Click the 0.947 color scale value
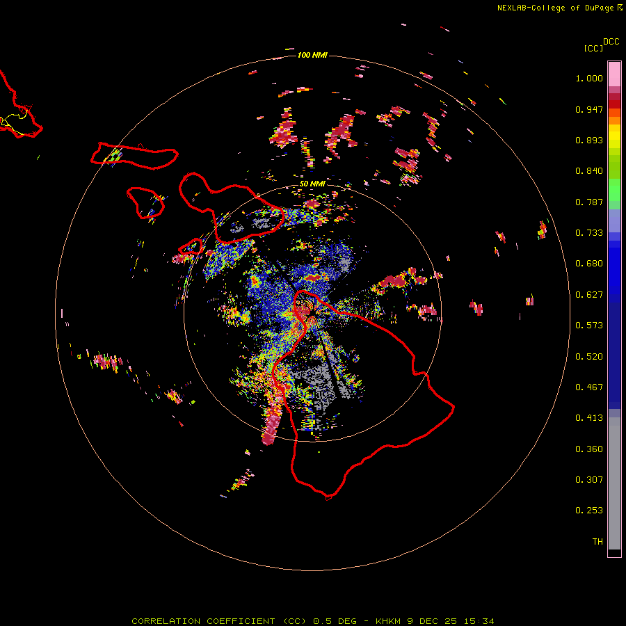 pyautogui.click(x=589, y=109)
